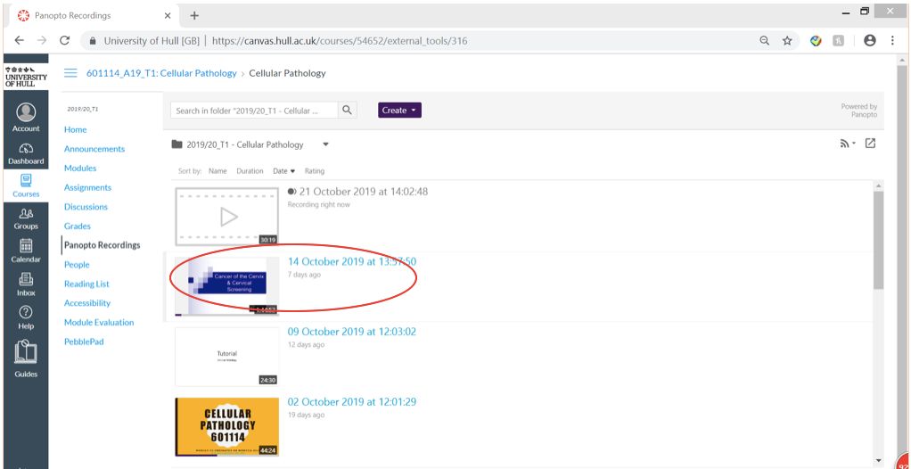This screenshot has height=469, width=911.
Task: Open Groups in the Canvas sidebar
Action: (x=26, y=218)
